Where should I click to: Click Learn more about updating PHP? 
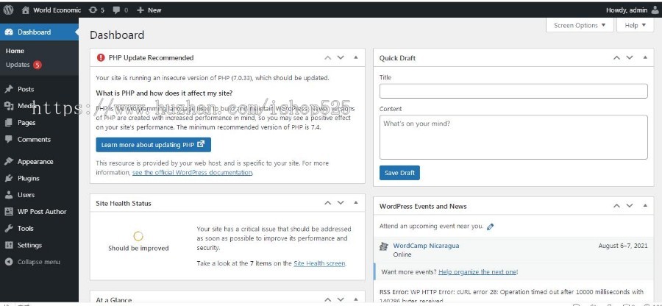tap(153, 145)
